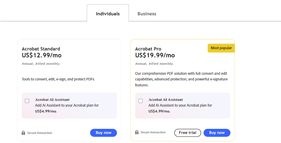This screenshot has height=143, width=281.
Task: Click Secure transaction text under Acrobat Pro
Action: pyautogui.click(x=153, y=132)
